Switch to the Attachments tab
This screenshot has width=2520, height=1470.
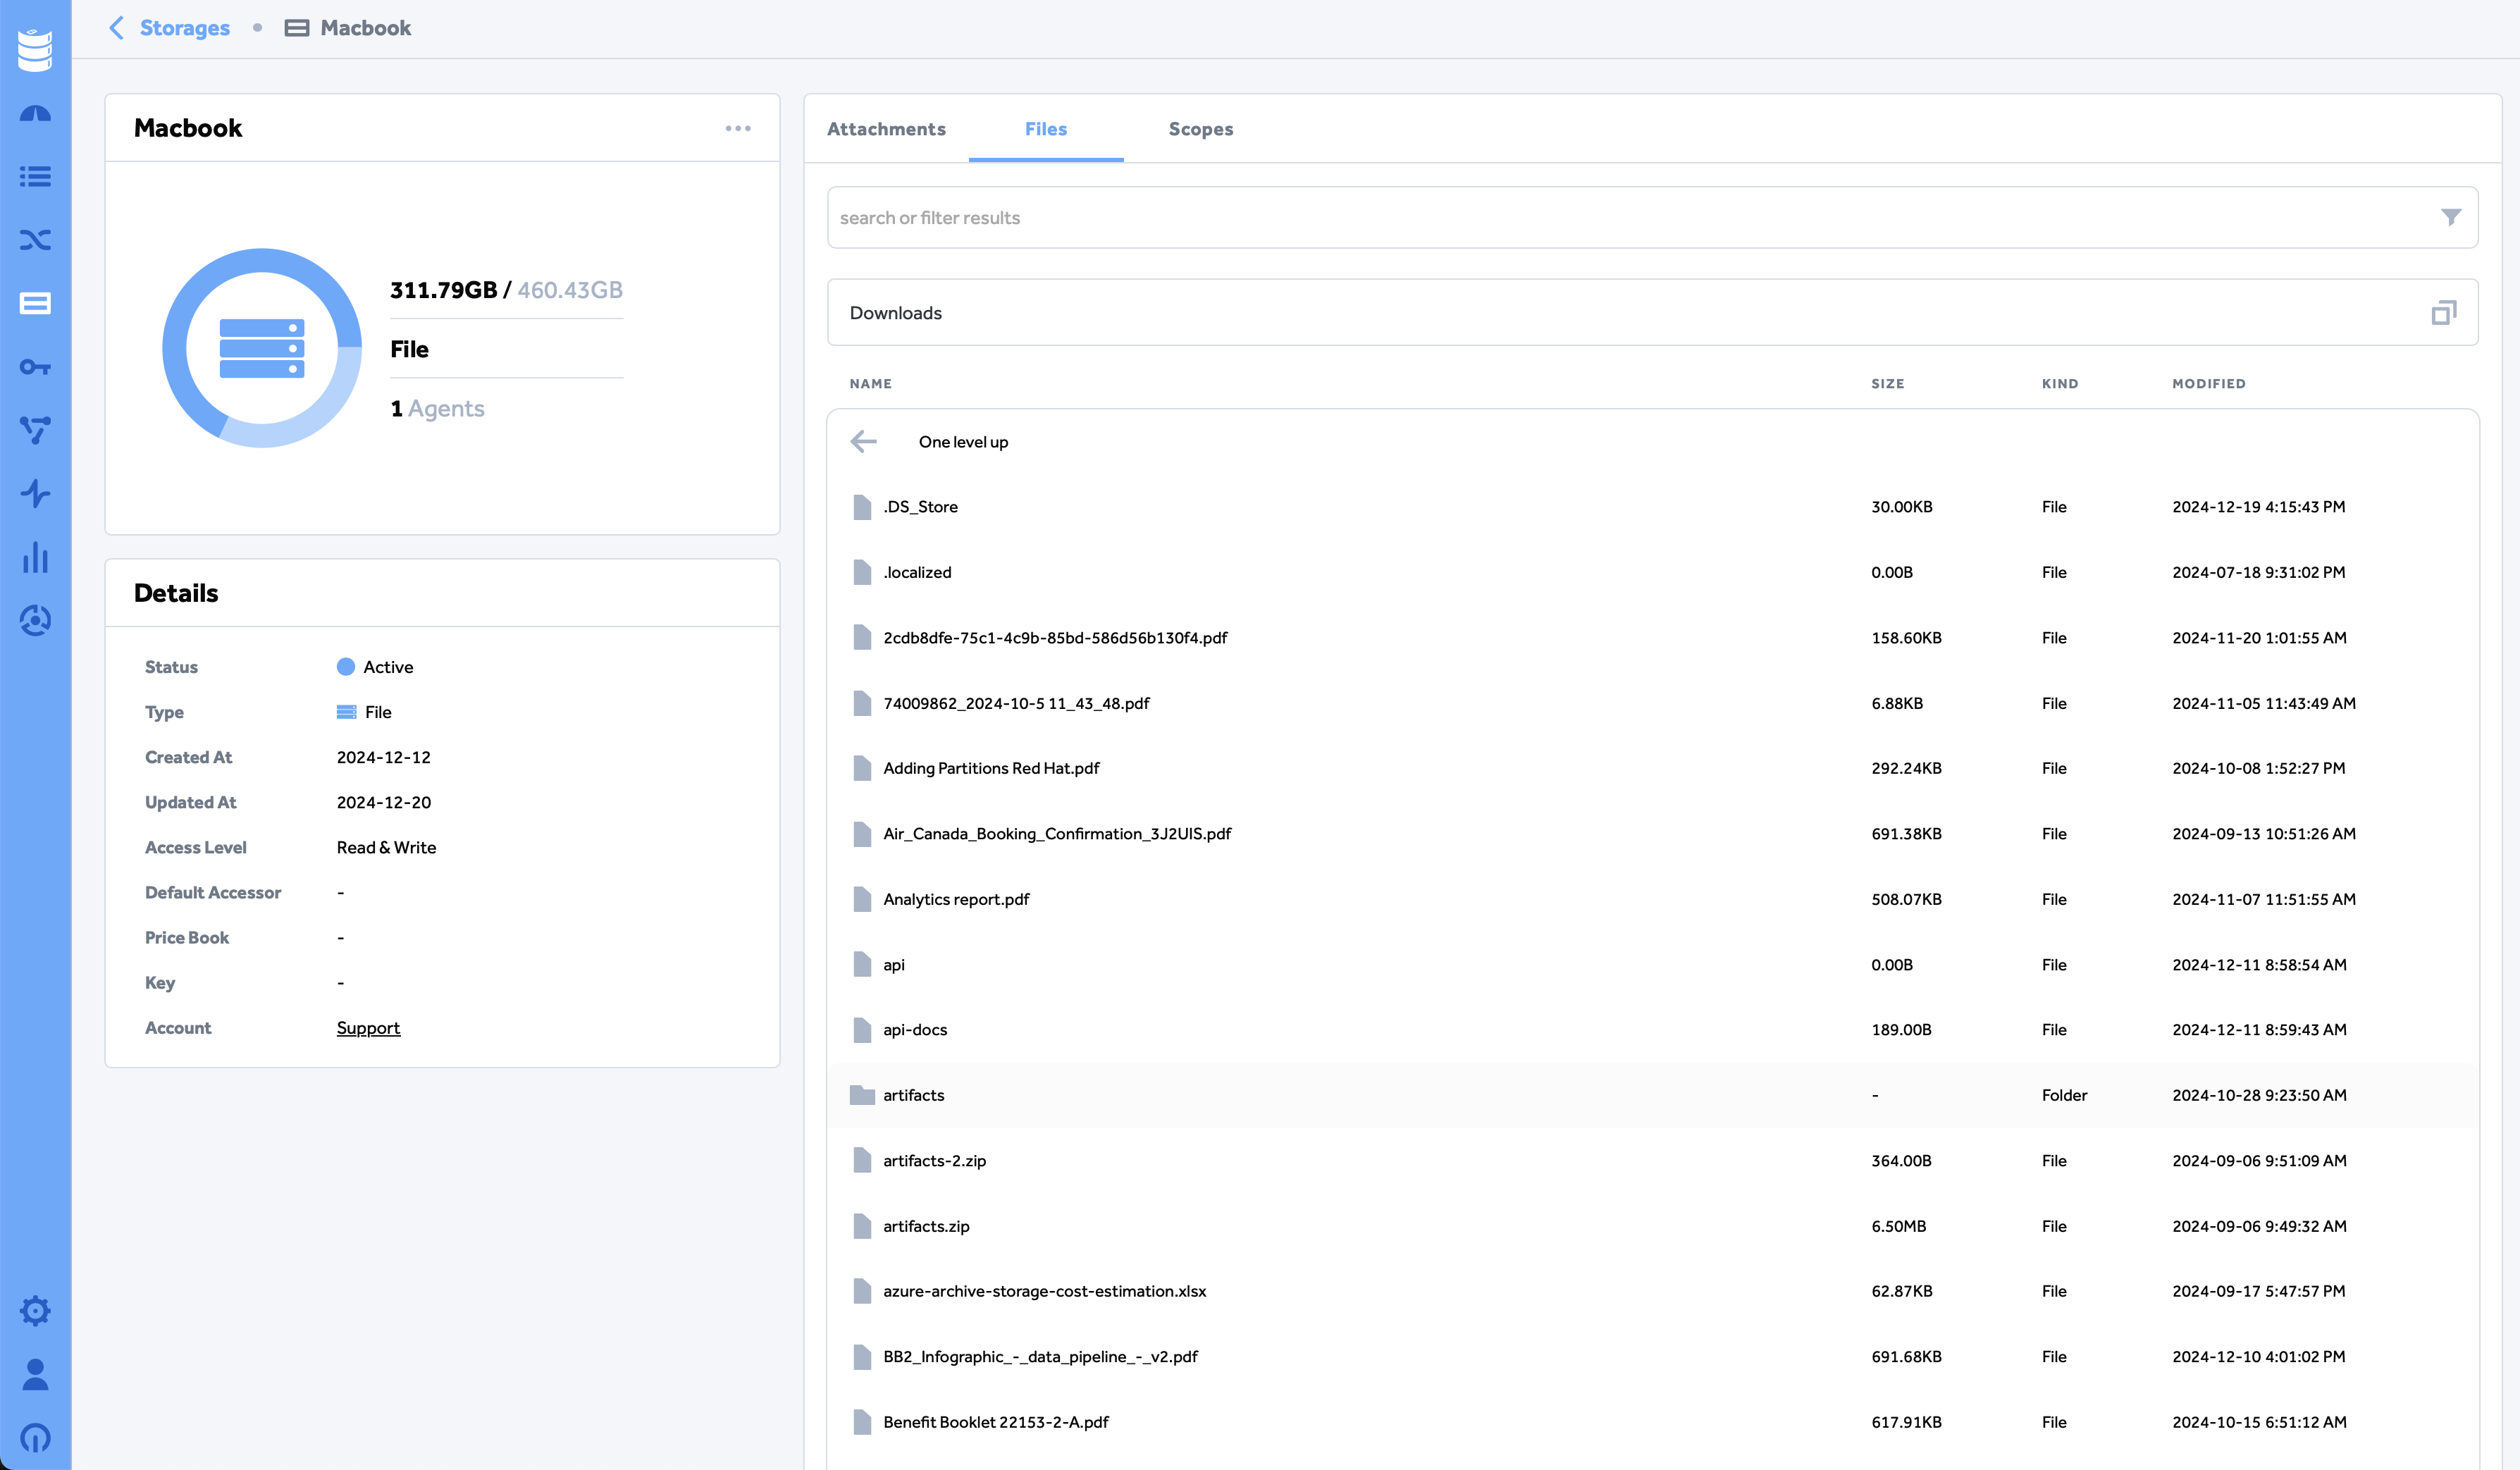click(886, 129)
